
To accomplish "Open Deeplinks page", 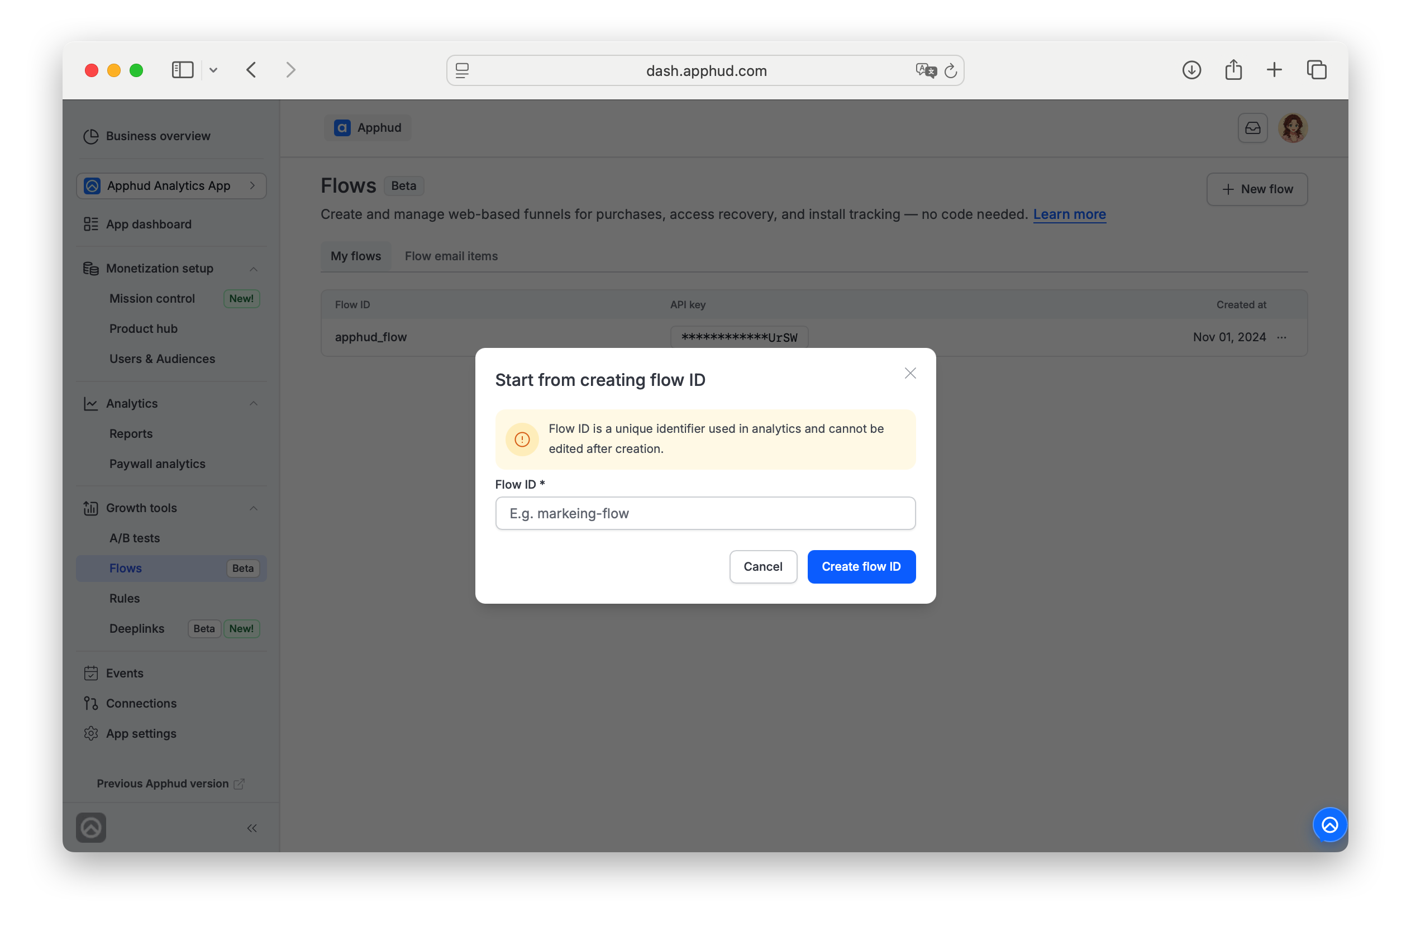I will click(x=136, y=628).
